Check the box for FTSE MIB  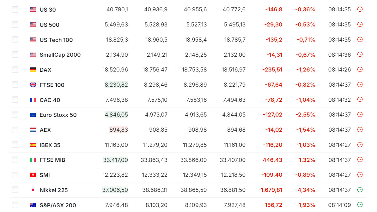pyautogui.click(x=15, y=160)
